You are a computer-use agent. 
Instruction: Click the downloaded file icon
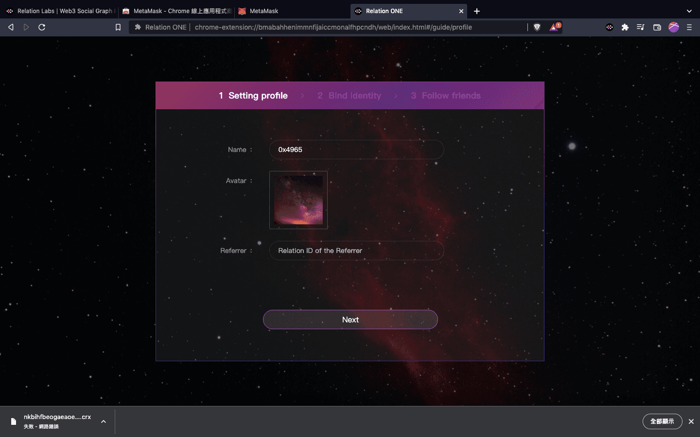[14, 421]
